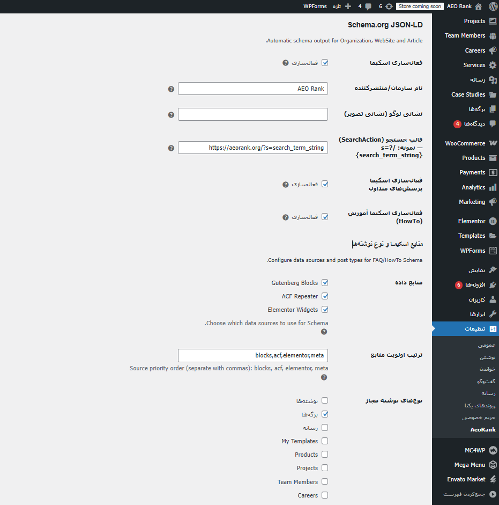Click help icon beside organization name field
The height and width of the screenshot is (505, 499).
click(x=171, y=89)
